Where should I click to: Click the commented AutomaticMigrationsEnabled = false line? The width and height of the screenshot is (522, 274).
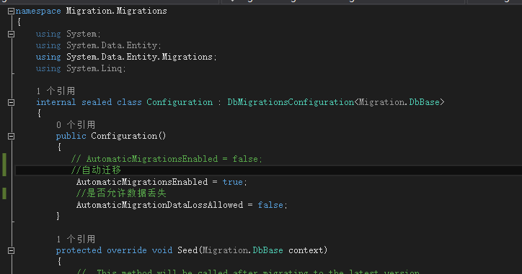pyautogui.click(x=167, y=159)
